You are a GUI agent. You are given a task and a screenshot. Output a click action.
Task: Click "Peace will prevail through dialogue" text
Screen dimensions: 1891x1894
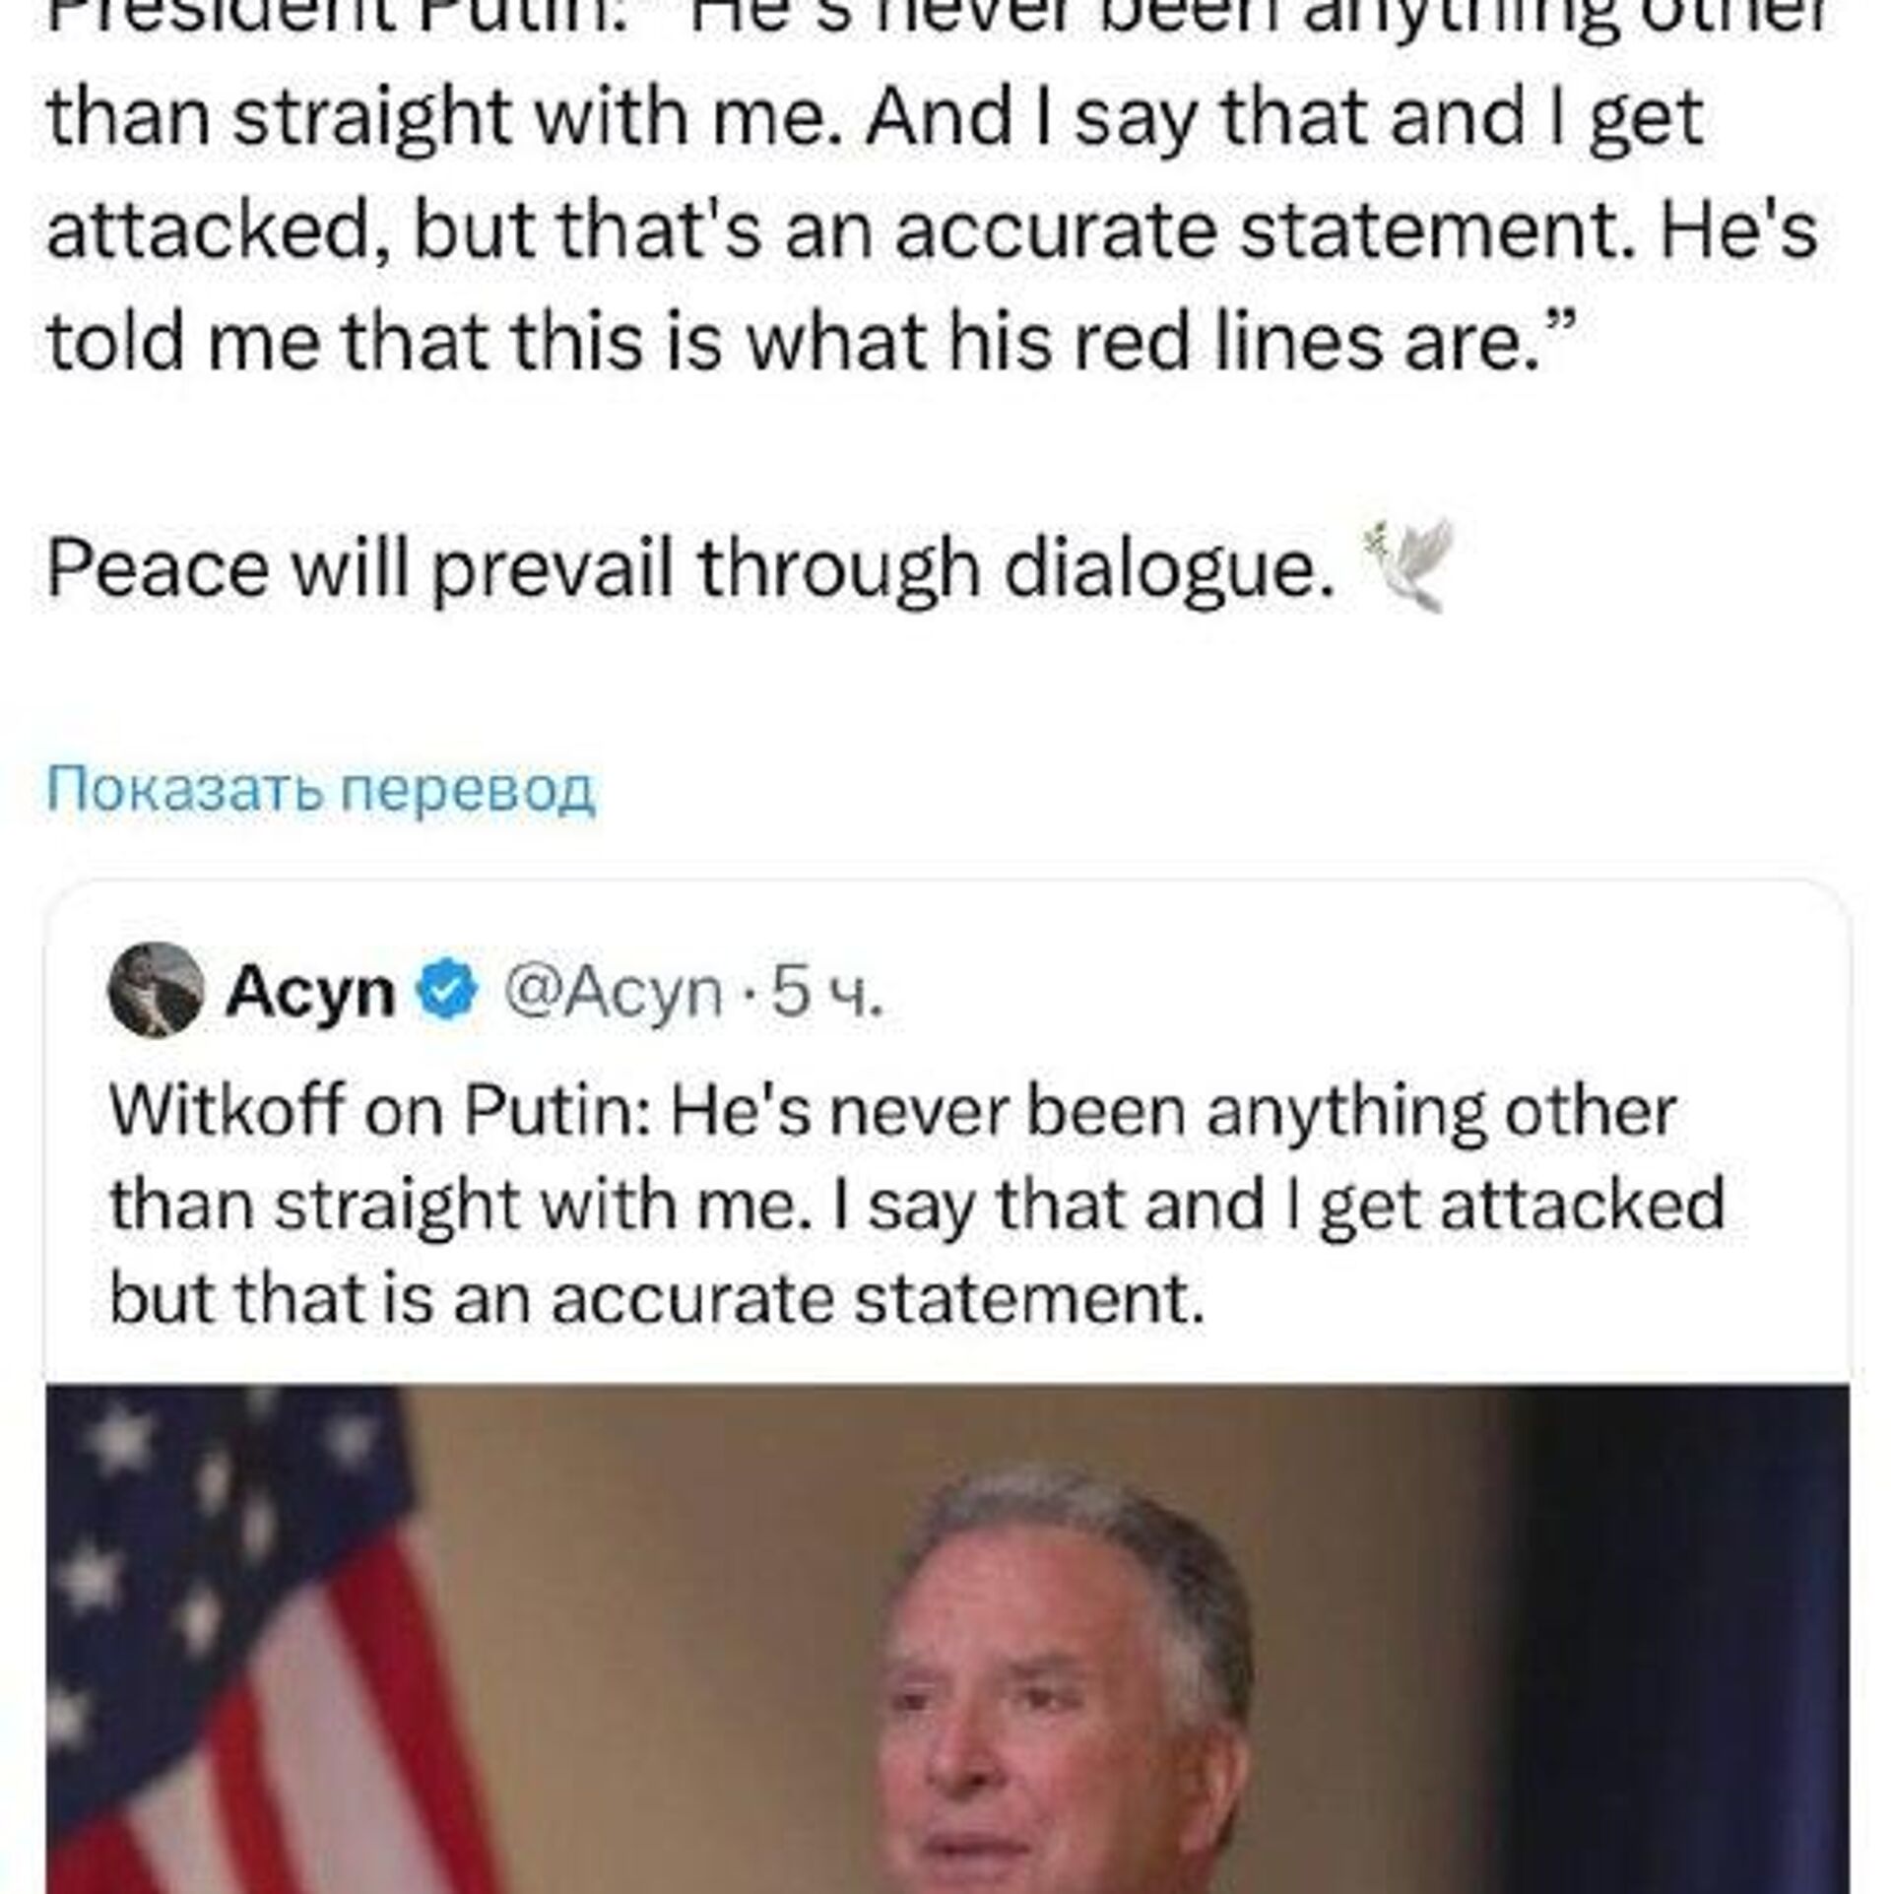point(689,569)
